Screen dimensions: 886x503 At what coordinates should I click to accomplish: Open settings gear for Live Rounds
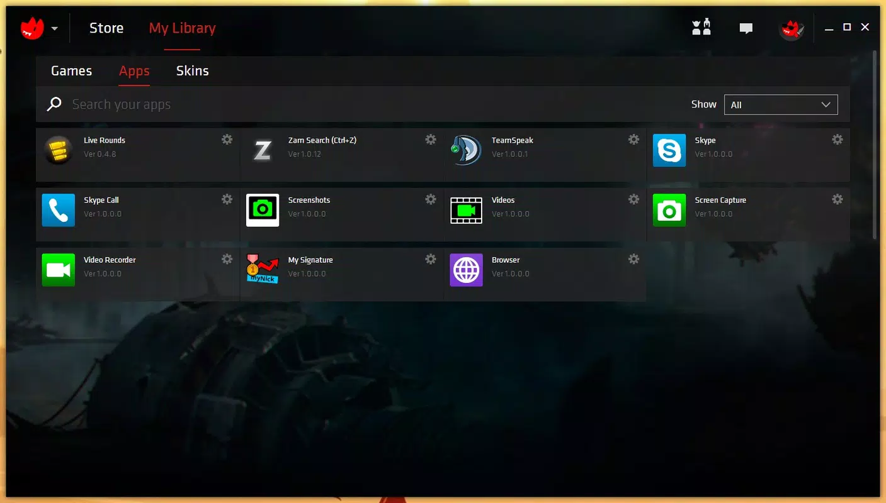227,140
